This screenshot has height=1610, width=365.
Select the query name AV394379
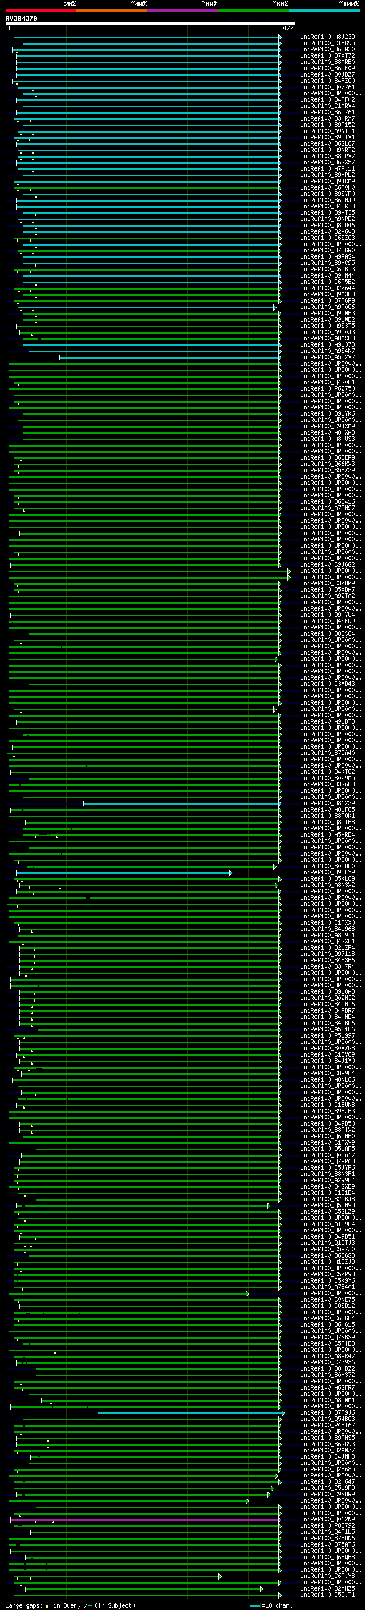21,19
